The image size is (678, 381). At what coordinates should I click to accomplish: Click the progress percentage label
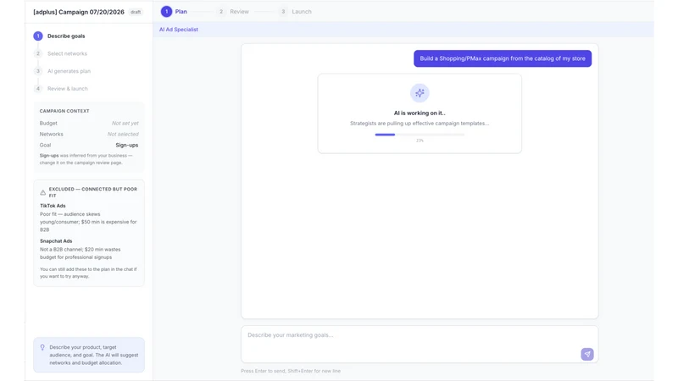420,141
